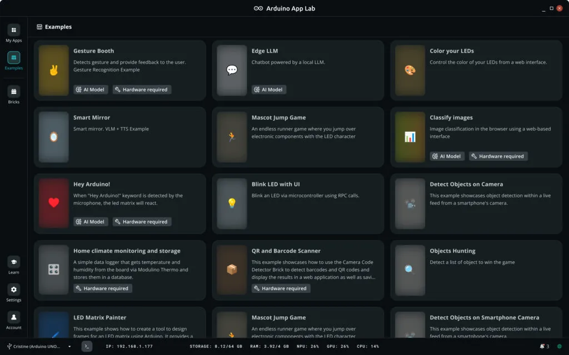Screen dimensions: 569x355
Task: Click the Color your LEDs palette thumbnail
Action: click(410, 70)
